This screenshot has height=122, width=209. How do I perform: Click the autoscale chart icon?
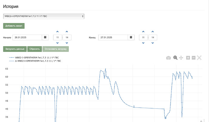(199, 58)
